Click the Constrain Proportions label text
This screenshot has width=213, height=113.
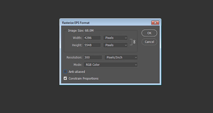click(x=83, y=79)
